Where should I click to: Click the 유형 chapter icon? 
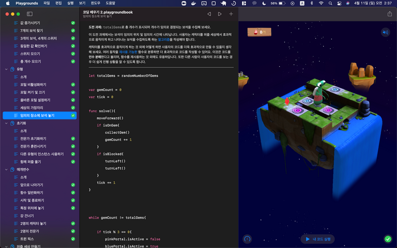point(12,69)
